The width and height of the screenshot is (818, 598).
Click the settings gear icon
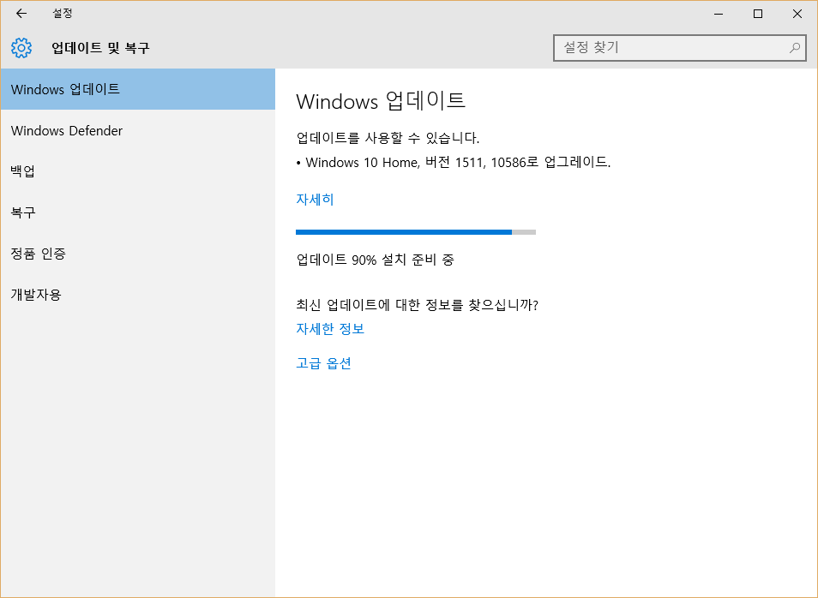21,48
